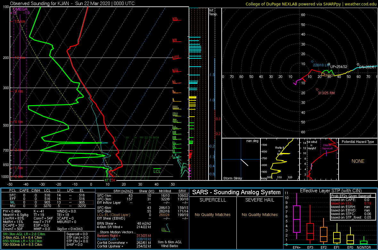This screenshot has width=378, height=250.
Task: Click the red 'based on LCL: 0.19' line
Action: pyautogui.click(x=352, y=204)
